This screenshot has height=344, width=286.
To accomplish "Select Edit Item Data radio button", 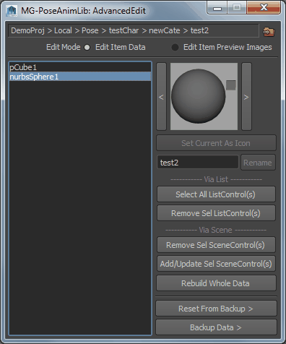I will tap(87, 48).
